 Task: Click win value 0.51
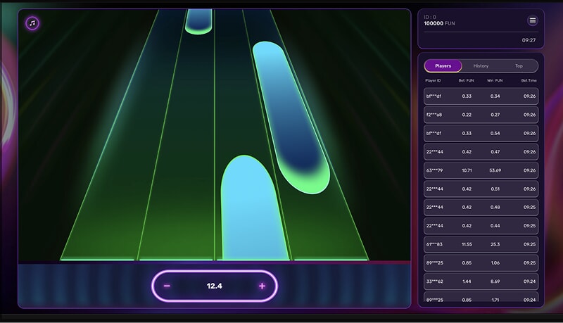coord(495,189)
